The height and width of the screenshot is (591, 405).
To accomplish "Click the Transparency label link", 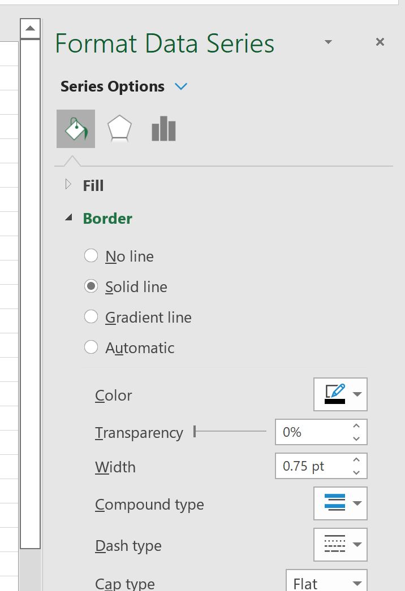I will click(139, 432).
